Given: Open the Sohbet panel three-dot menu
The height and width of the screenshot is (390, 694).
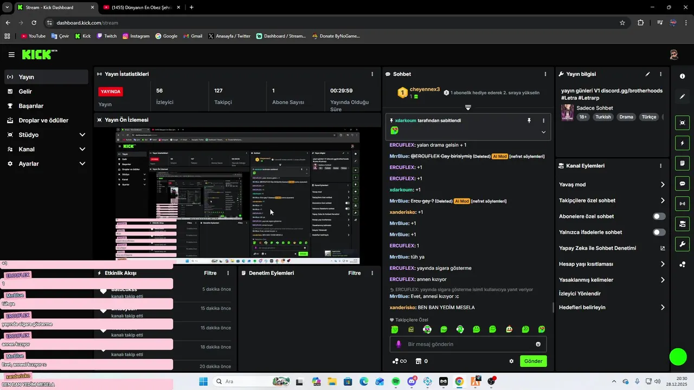Looking at the screenshot, I should (545, 74).
